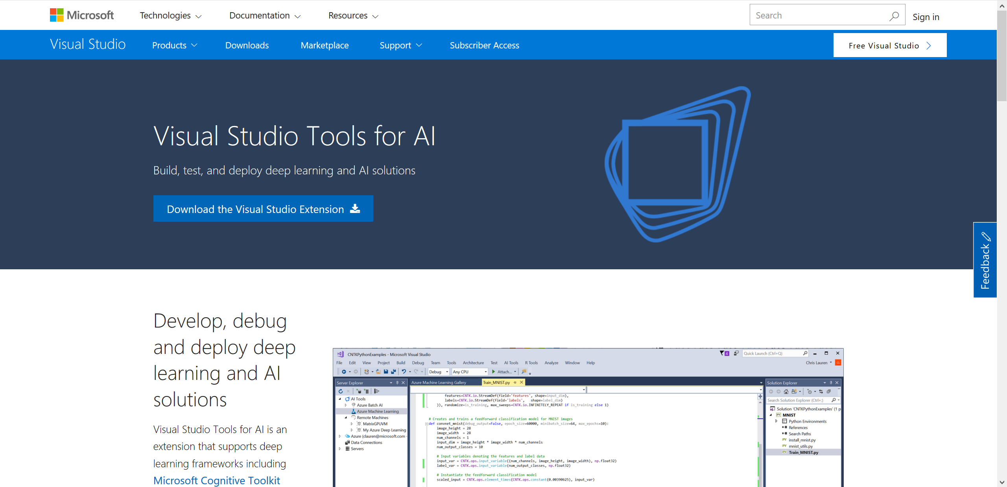1007x487 pixels.
Task: Click the Free Visual Studio button
Action: [890, 45]
